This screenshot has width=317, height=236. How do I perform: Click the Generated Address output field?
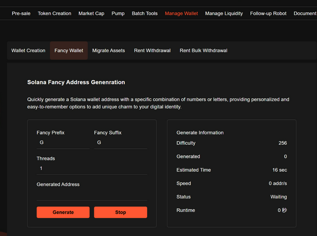[92, 194]
